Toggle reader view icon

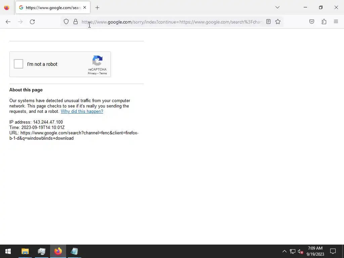click(268, 21)
